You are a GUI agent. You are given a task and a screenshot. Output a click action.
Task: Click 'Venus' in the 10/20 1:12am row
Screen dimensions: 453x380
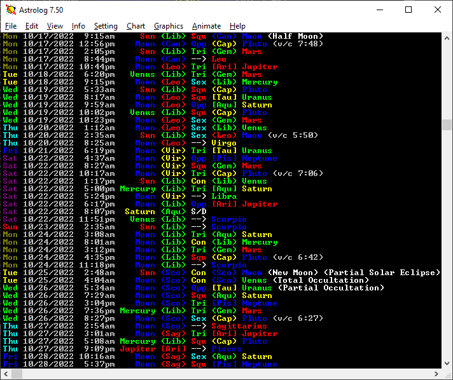(254, 128)
